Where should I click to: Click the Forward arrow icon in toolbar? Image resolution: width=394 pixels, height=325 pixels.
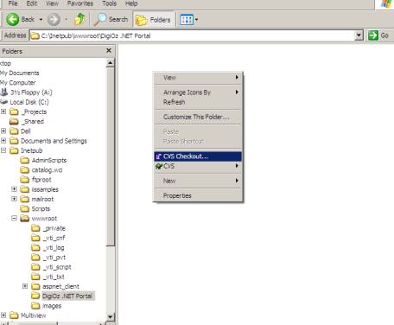coord(54,20)
